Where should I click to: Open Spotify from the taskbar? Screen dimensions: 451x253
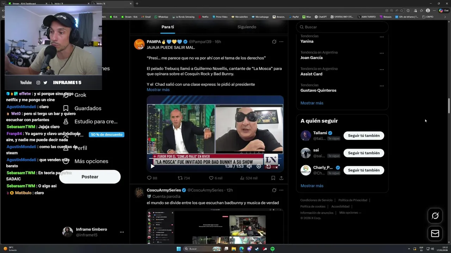(272, 249)
